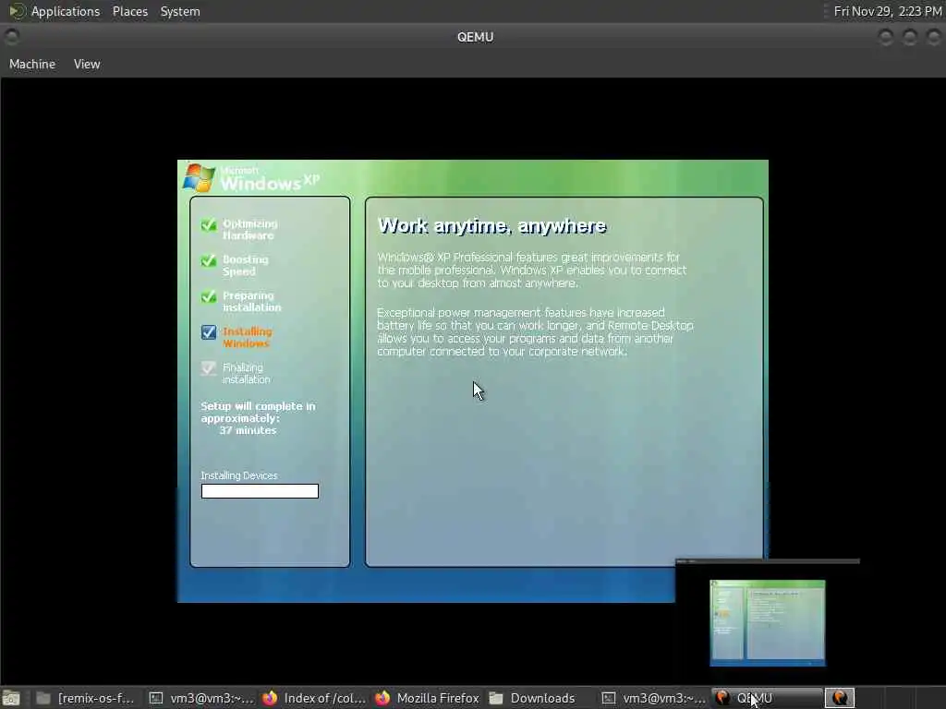Click the second terminal icon in taskbar
This screenshot has width=946, height=709.
[x=609, y=698]
